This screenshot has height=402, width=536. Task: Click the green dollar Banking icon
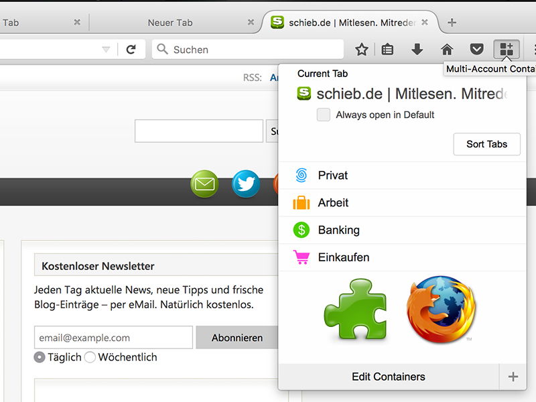(301, 230)
